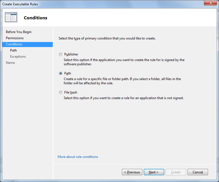Select the File hash radio option

61,92
